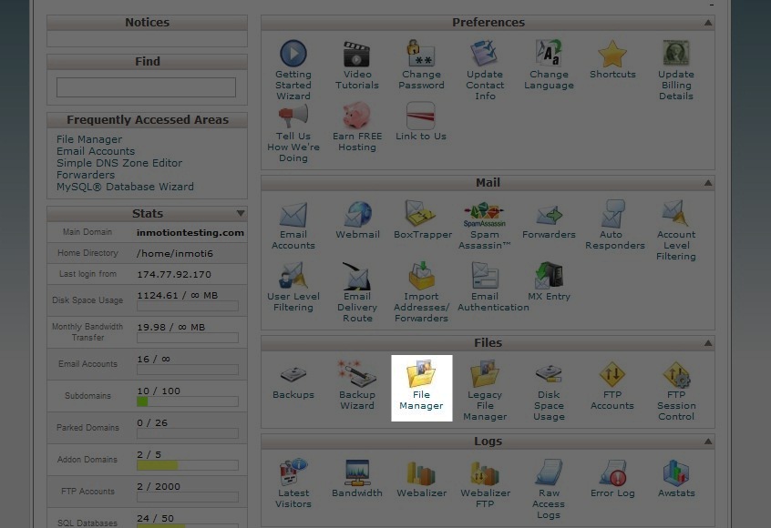Click File Manager in Frequently Accessed Areas

pyautogui.click(x=89, y=139)
